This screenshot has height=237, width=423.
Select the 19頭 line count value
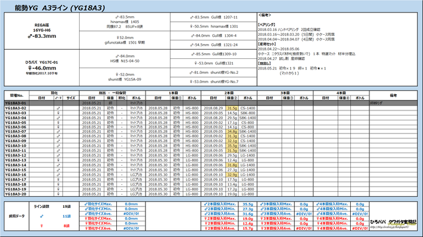[67, 207]
